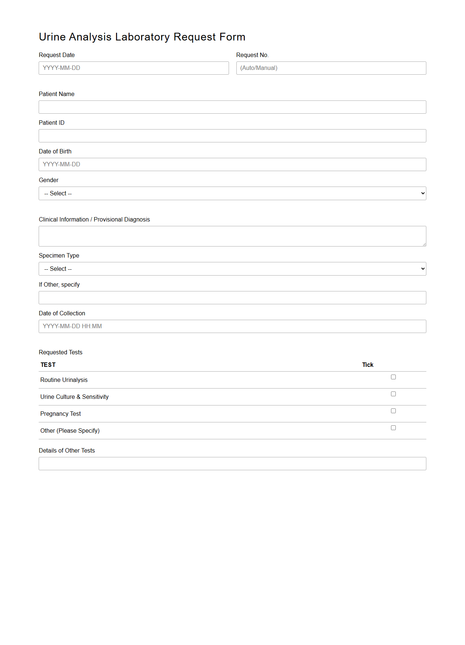Tick the Pregnancy Test checkbox
This screenshot has width=465, height=645.
pos(393,411)
